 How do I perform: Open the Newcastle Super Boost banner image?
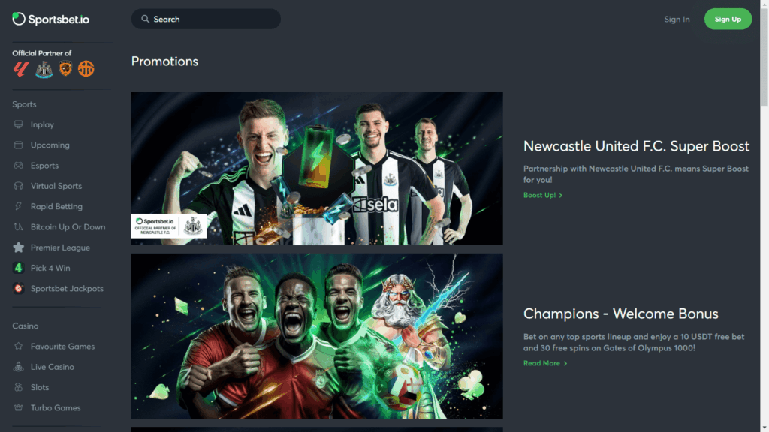pos(317,169)
